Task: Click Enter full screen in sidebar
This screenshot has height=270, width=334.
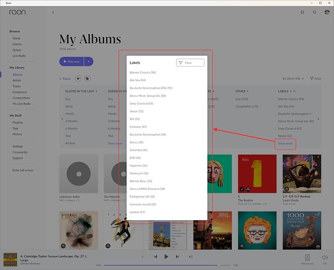Action: pos(23,170)
